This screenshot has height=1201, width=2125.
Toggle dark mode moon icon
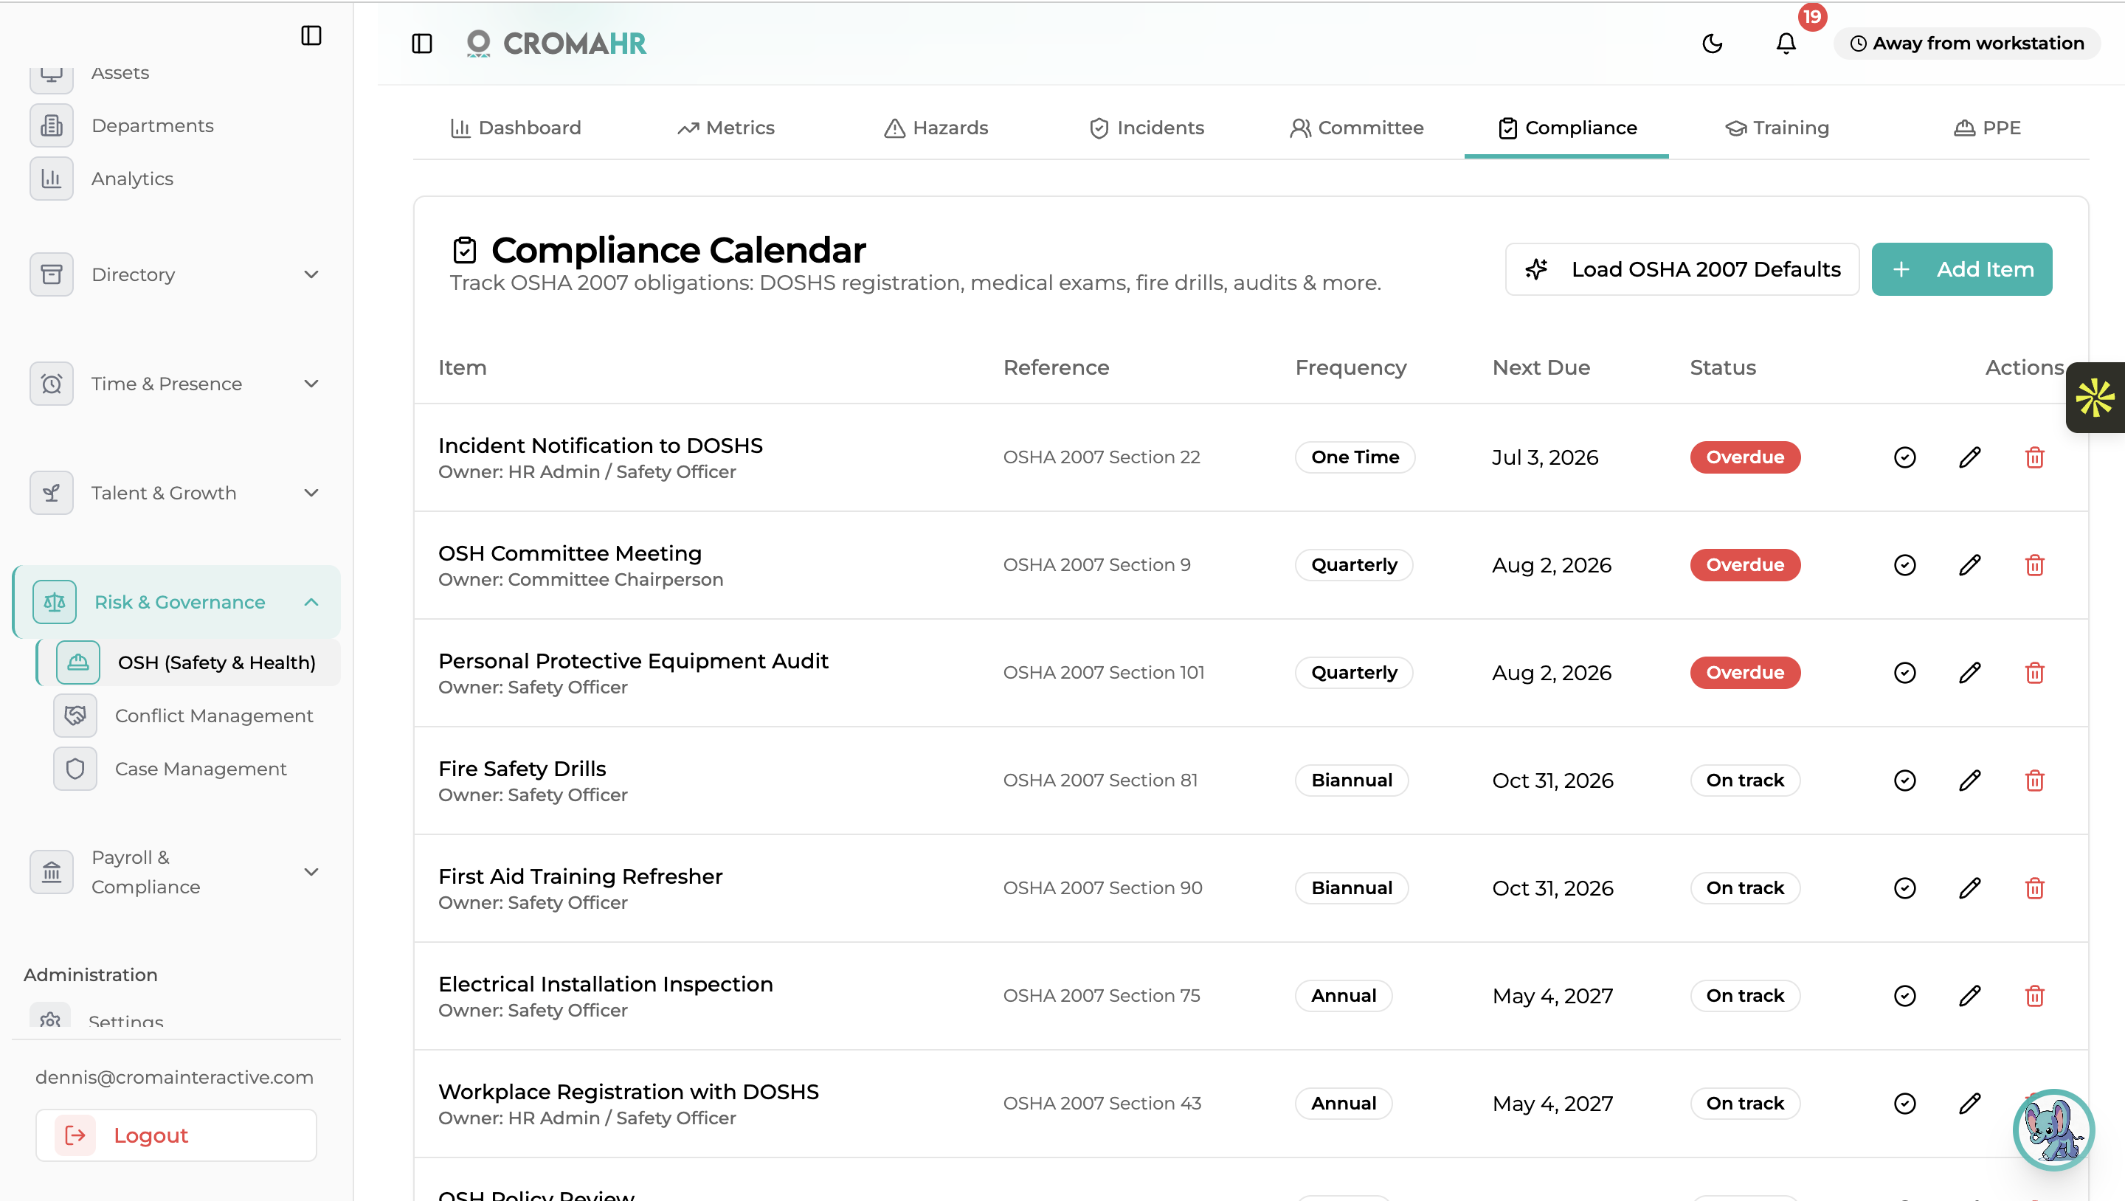1713,43
